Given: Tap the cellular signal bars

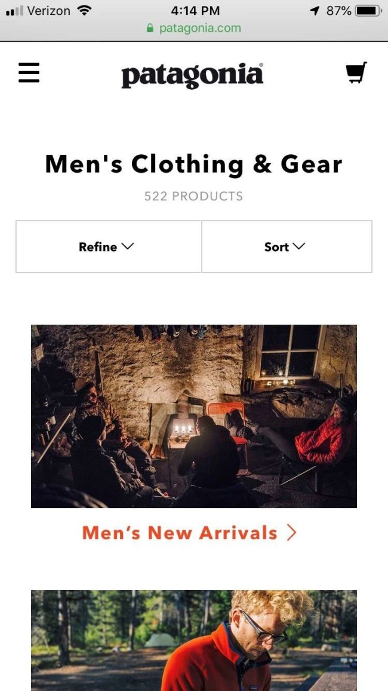Looking at the screenshot, I should (x=14, y=11).
